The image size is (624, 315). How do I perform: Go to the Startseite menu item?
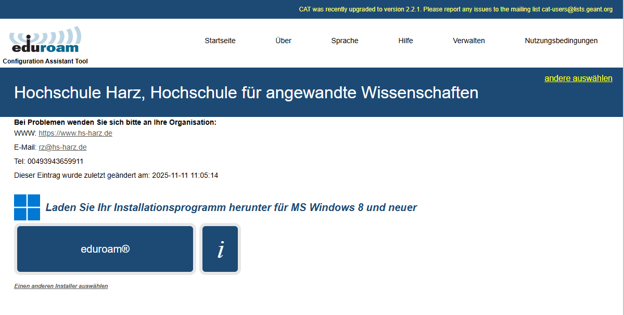coord(220,41)
